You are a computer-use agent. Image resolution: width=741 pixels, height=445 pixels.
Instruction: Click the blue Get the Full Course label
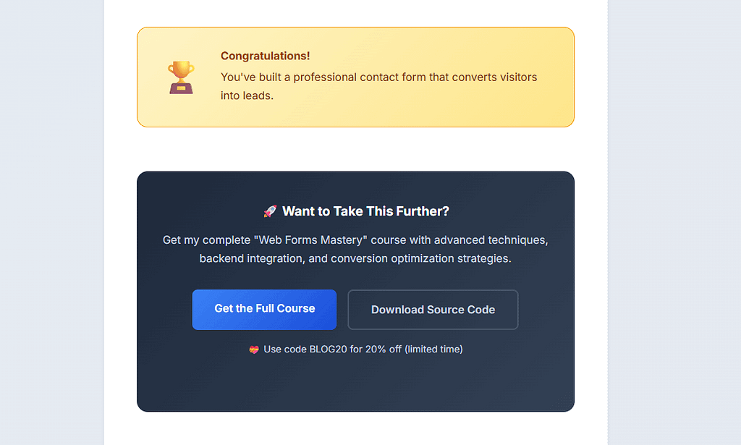264,309
